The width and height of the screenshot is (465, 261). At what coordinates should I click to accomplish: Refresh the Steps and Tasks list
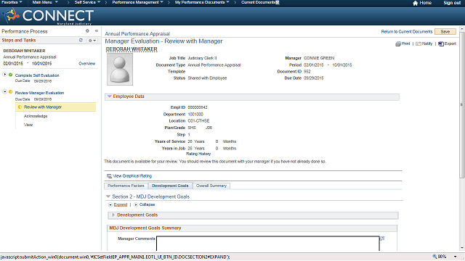[81, 40]
